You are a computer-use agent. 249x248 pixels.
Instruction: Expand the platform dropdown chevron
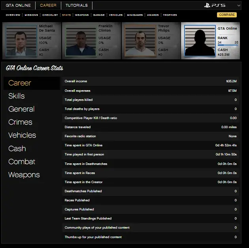point(239,6)
